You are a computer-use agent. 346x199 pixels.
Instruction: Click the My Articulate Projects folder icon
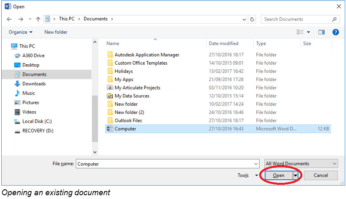[x=110, y=87]
